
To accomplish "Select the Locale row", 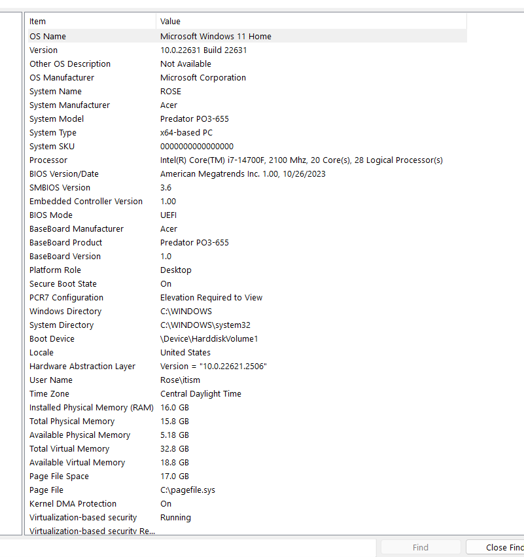I will (247, 352).
